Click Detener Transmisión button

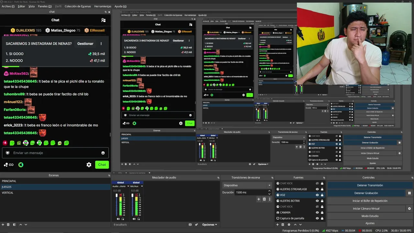(x=370, y=185)
